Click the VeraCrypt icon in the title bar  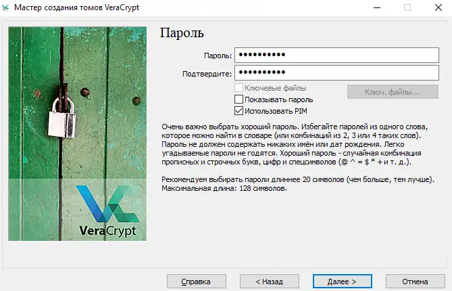coord(7,7)
